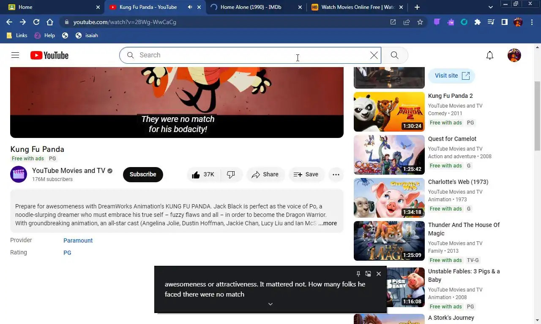Viewport: 541px width, 324px height.
Task: Dislike the Kung Fu Panda video
Action: [x=231, y=175]
